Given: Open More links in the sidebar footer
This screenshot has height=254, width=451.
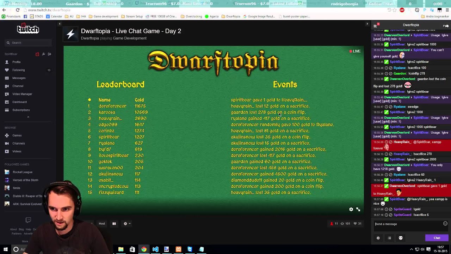Looking at the screenshot, I should [25, 242].
